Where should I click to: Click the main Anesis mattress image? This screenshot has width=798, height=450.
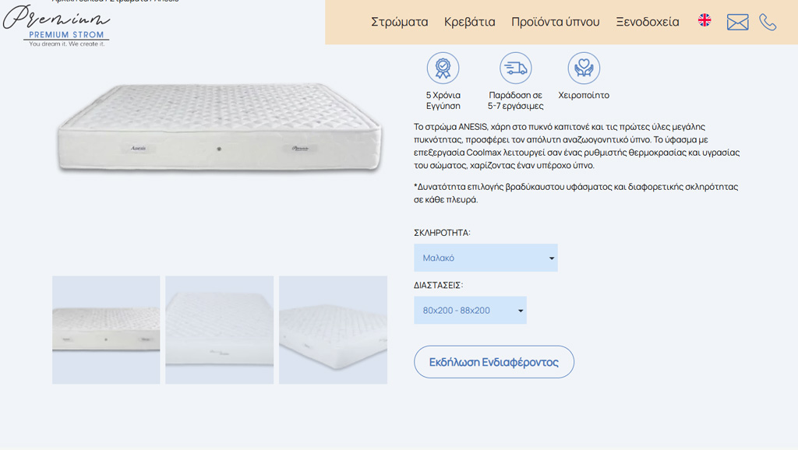tap(219, 128)
